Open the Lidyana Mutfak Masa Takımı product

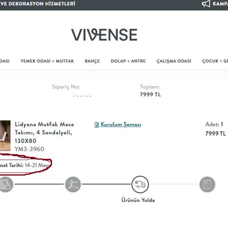click(44, 133)
